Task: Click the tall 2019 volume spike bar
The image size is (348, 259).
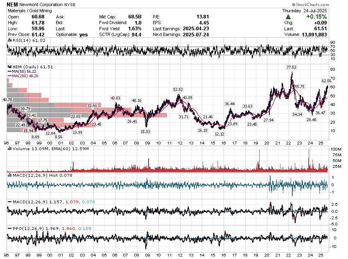Action: pyautogui.click(x=259, y=160)
